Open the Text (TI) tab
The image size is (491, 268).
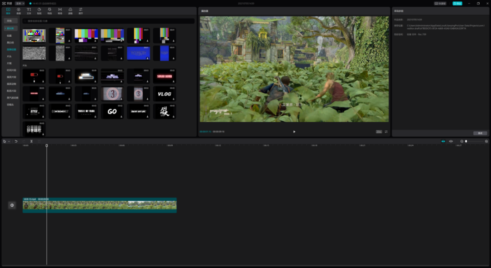point(29,11)
